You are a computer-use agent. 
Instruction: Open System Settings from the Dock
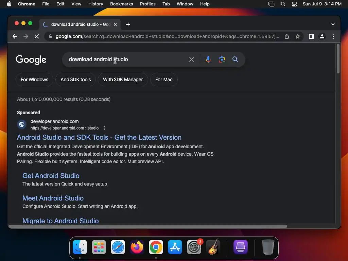tap(194, 247)
